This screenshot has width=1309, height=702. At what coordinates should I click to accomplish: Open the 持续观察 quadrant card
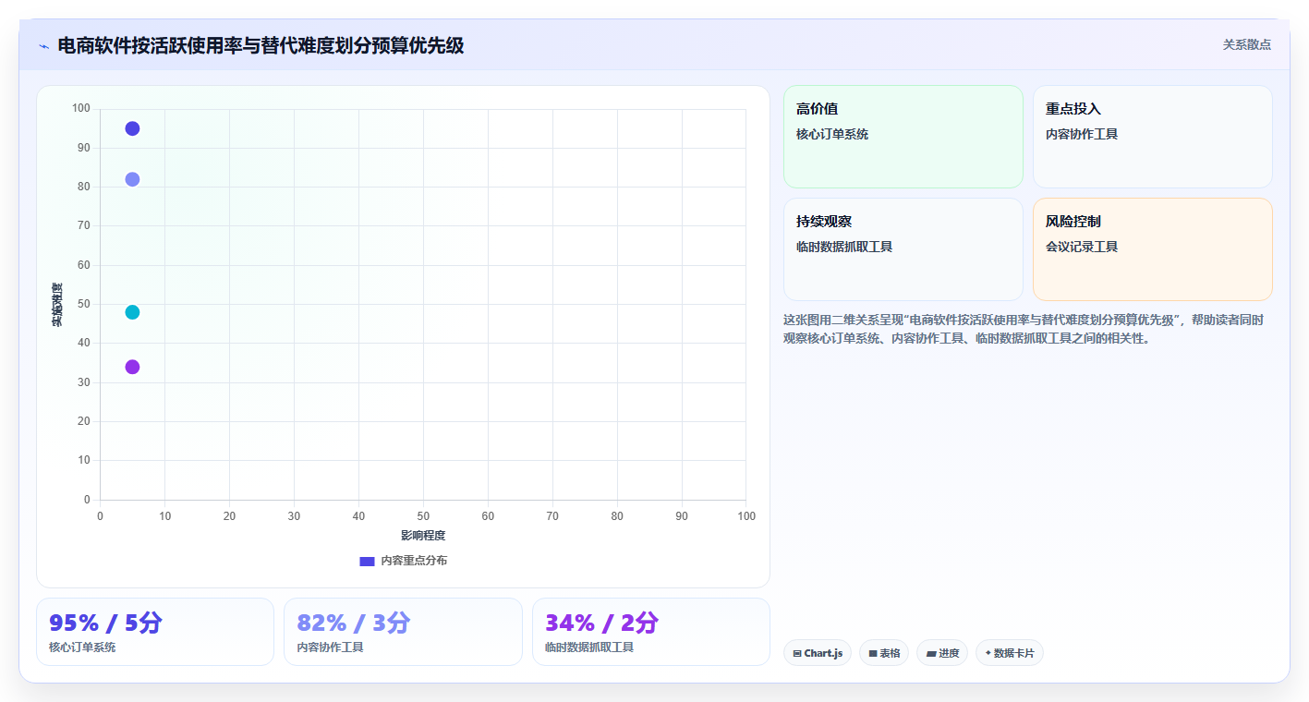tap(903, 249)
